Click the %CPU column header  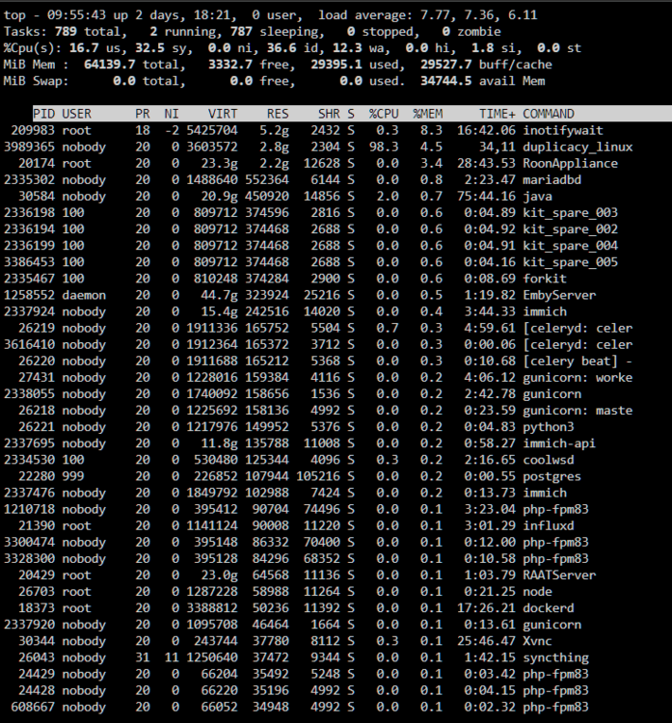[x=384, y=114]
